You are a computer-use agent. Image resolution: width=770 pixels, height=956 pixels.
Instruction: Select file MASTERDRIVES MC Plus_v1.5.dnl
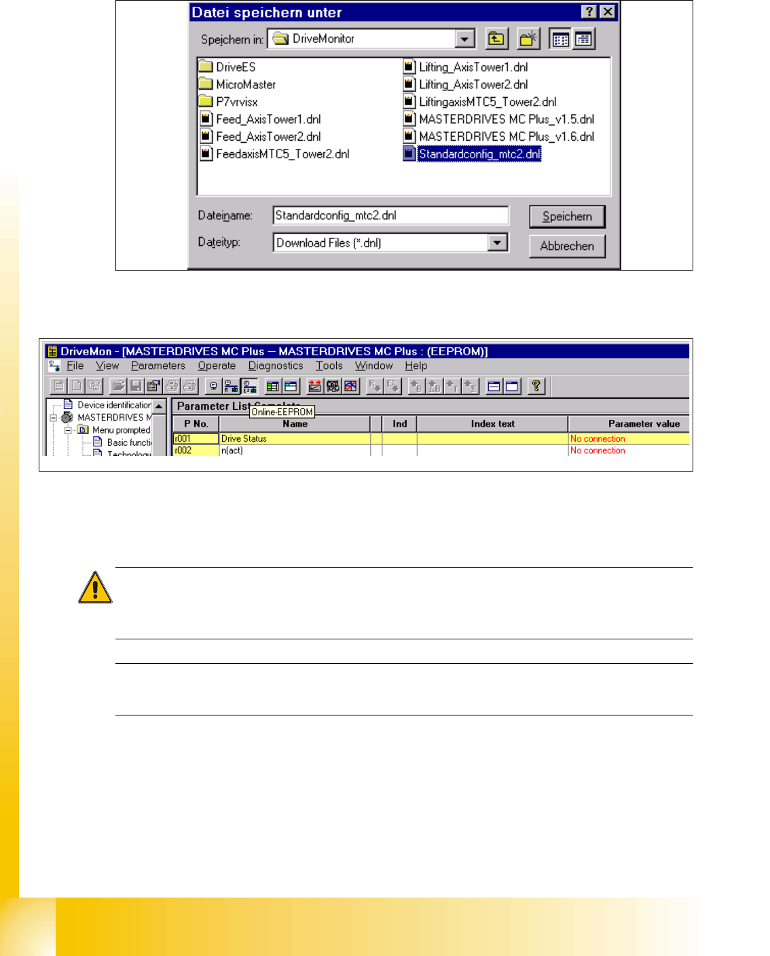(x=498, y=119)
